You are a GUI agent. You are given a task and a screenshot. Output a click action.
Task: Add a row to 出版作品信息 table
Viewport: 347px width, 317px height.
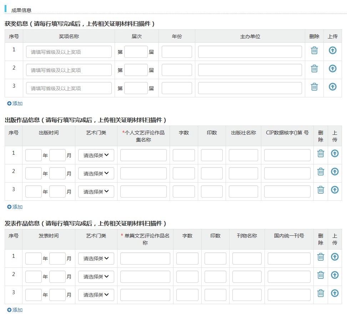(x=15, y=207)
